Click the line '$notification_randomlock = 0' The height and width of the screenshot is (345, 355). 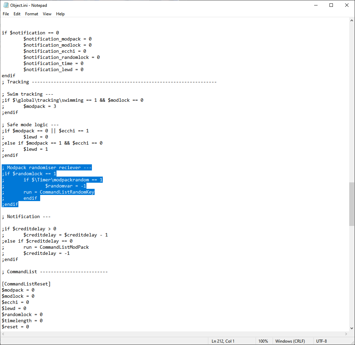pos(62,57)
